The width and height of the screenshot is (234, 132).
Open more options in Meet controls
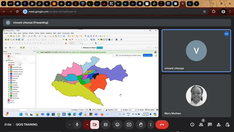[151, 124]
